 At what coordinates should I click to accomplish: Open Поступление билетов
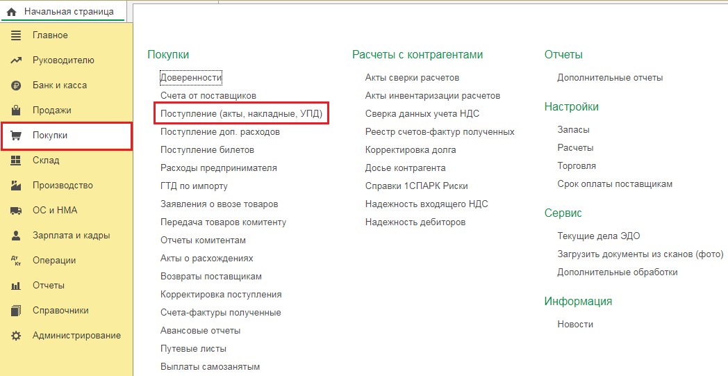click(x=207, y=150)
